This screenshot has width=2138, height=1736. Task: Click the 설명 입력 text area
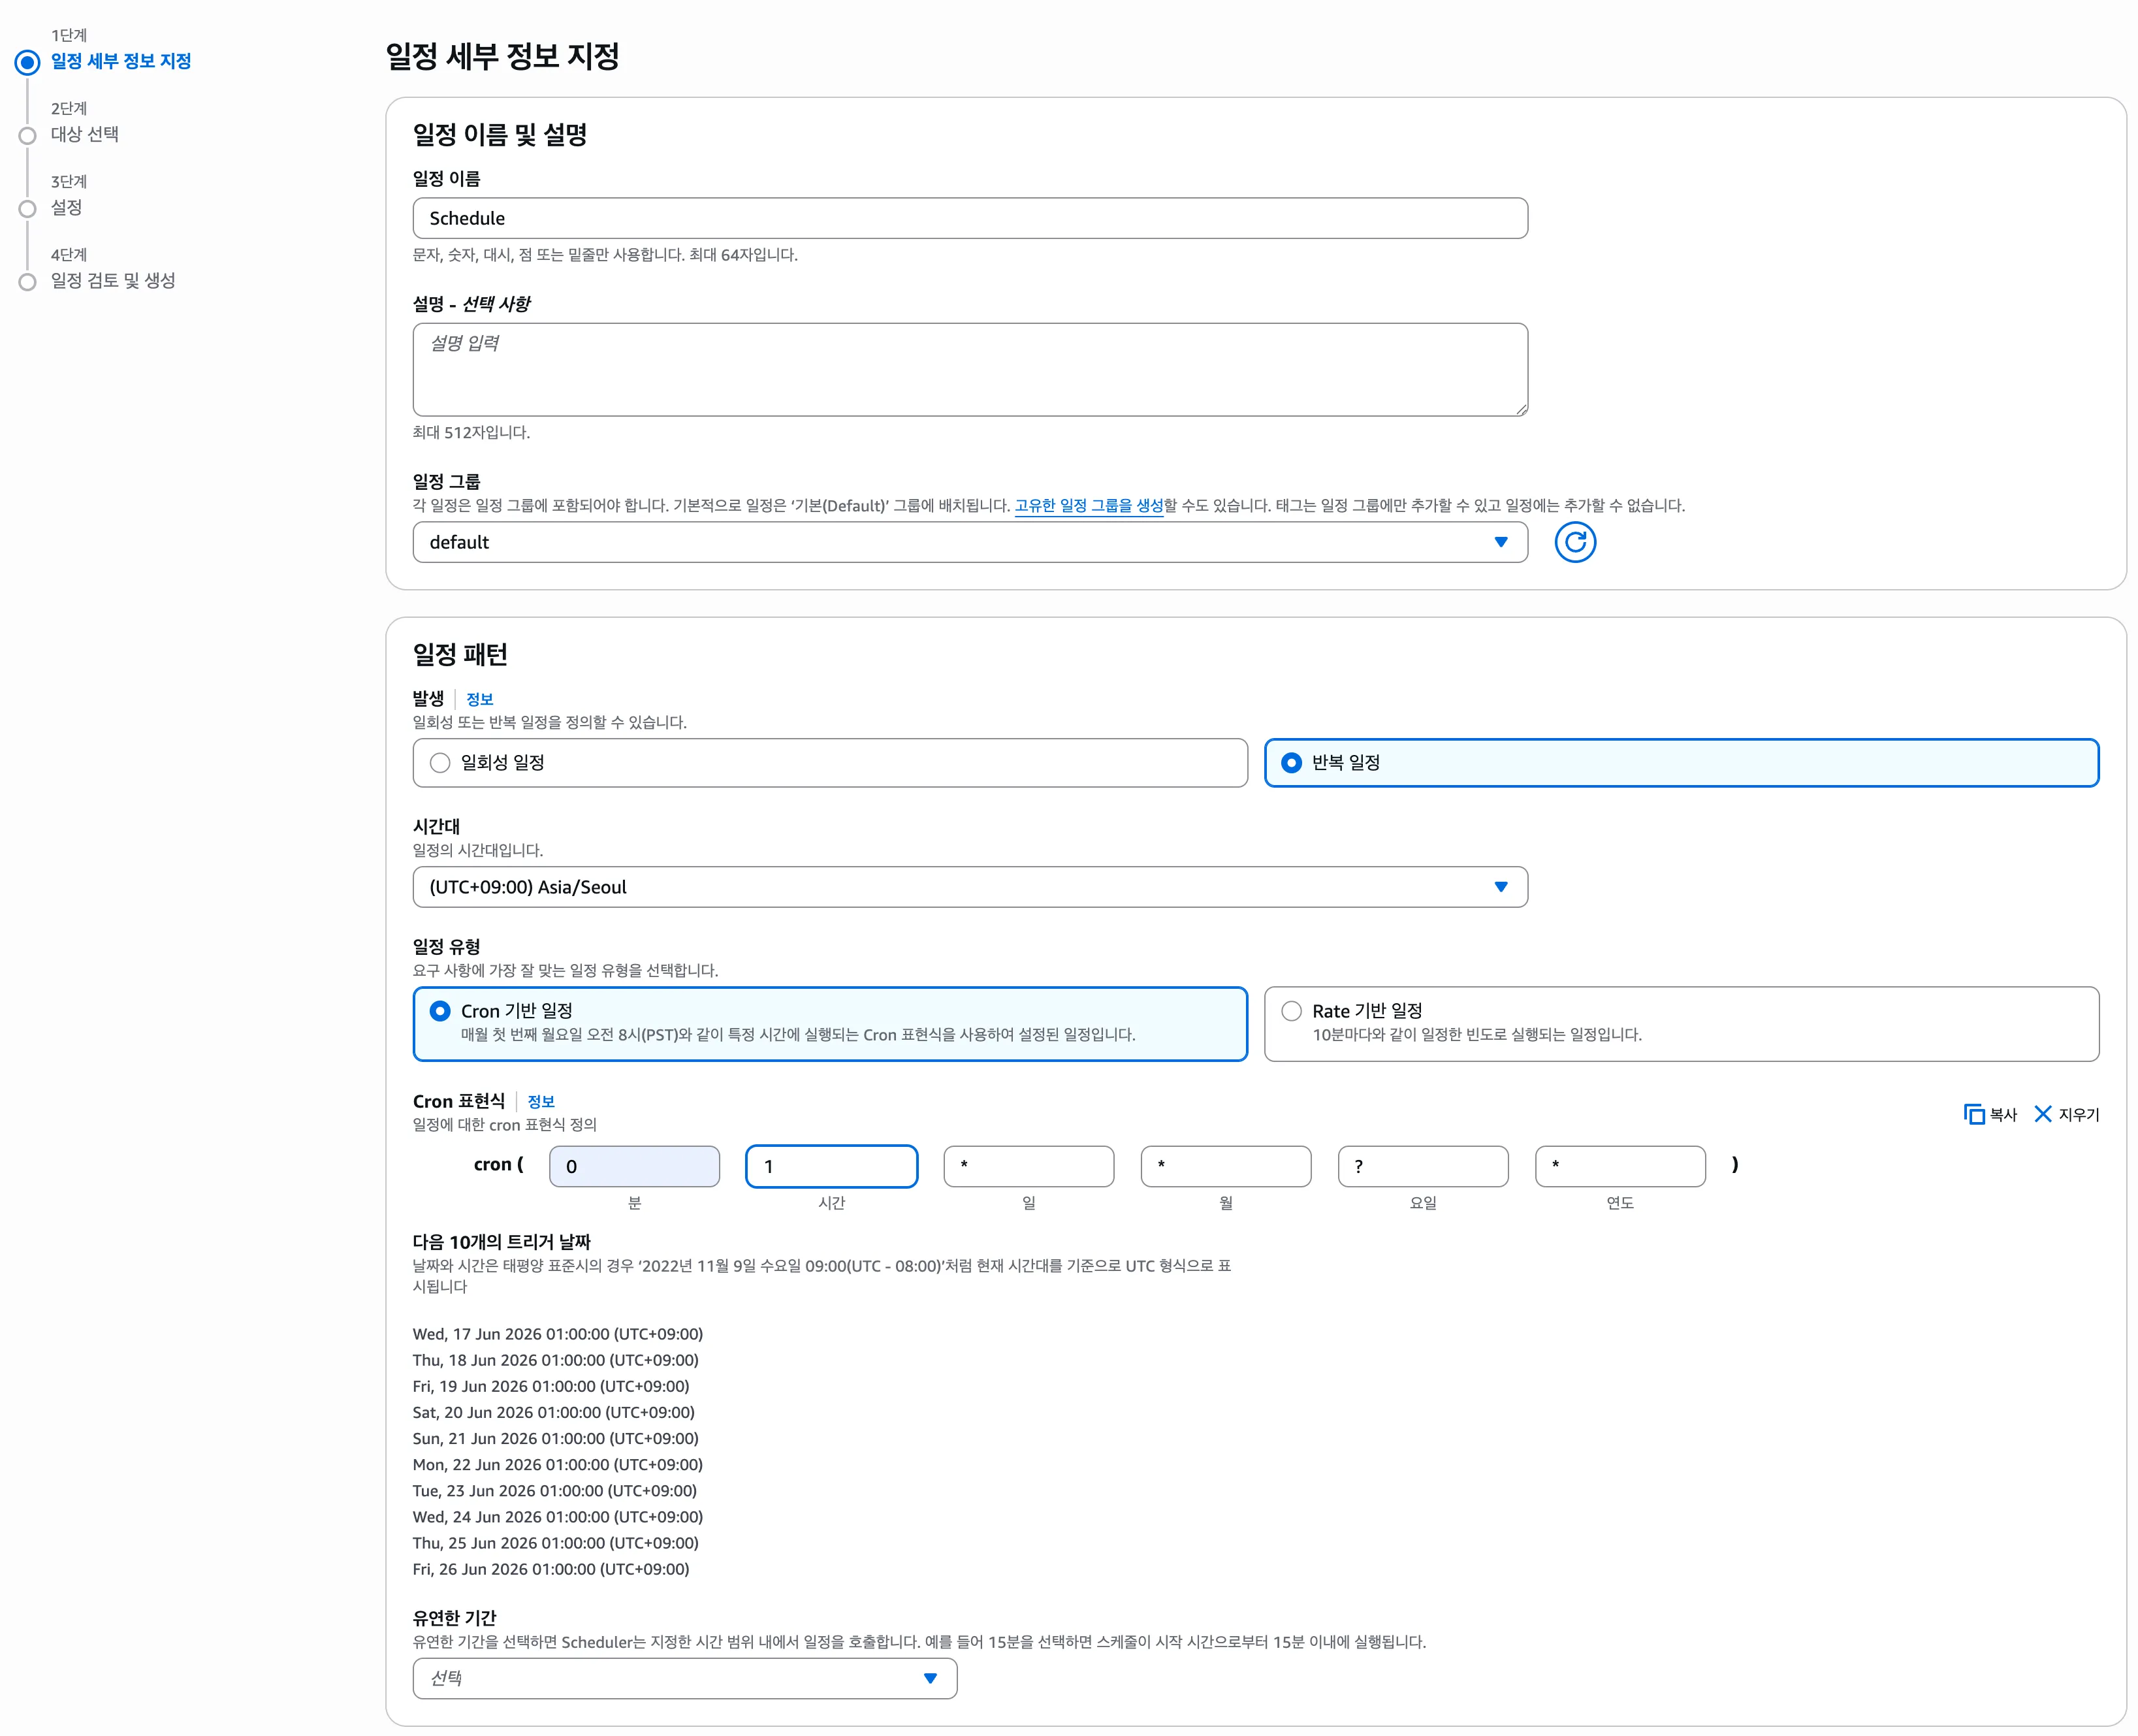click(x=970, y=370)
